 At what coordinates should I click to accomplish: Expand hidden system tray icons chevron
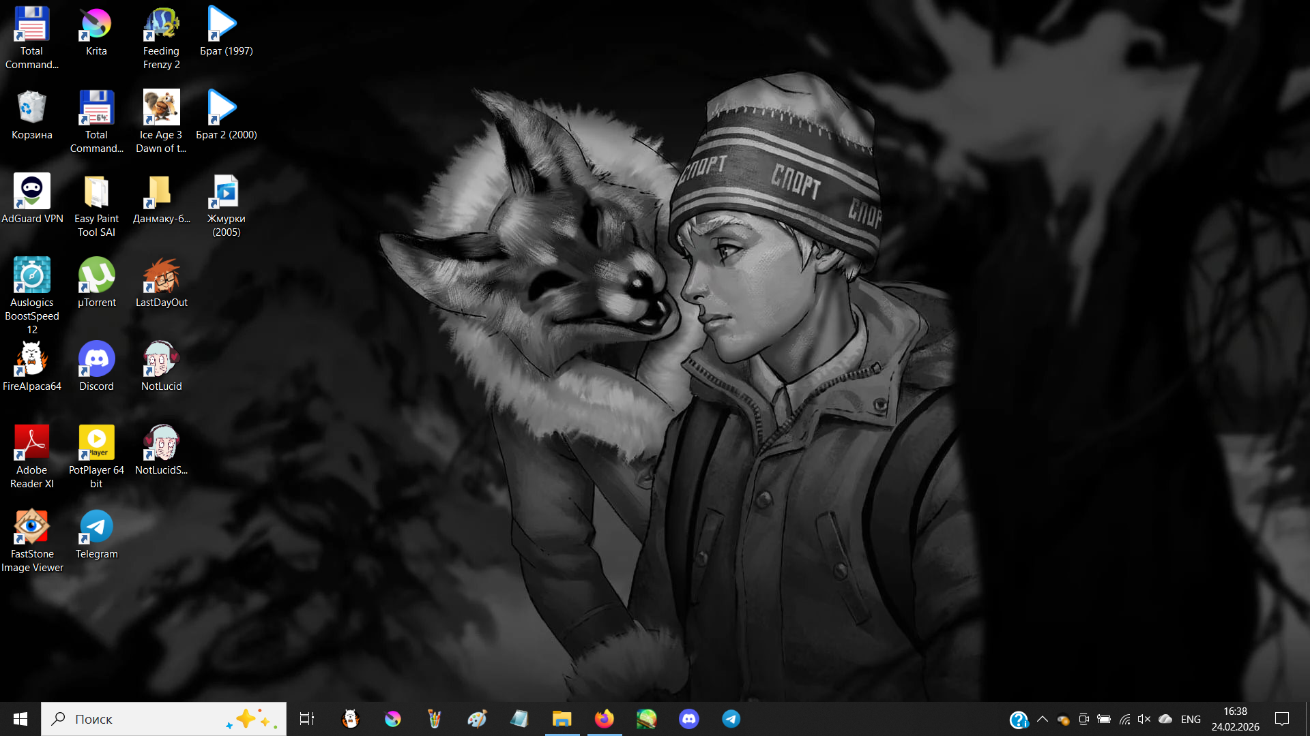pyautogui.click(x=1042, y=719)
